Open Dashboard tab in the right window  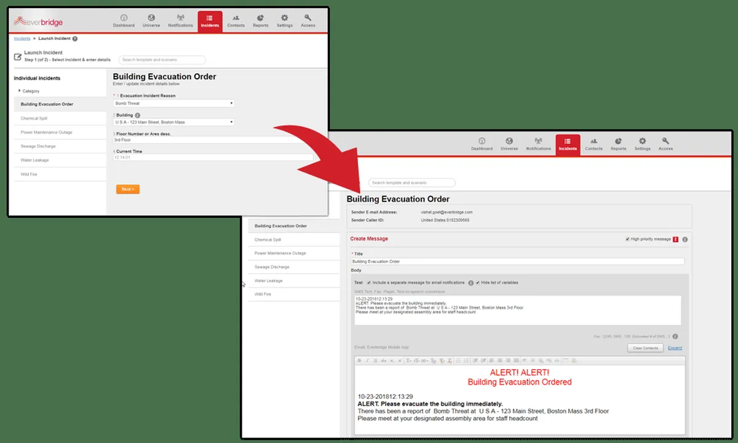[x=482, y=145]
